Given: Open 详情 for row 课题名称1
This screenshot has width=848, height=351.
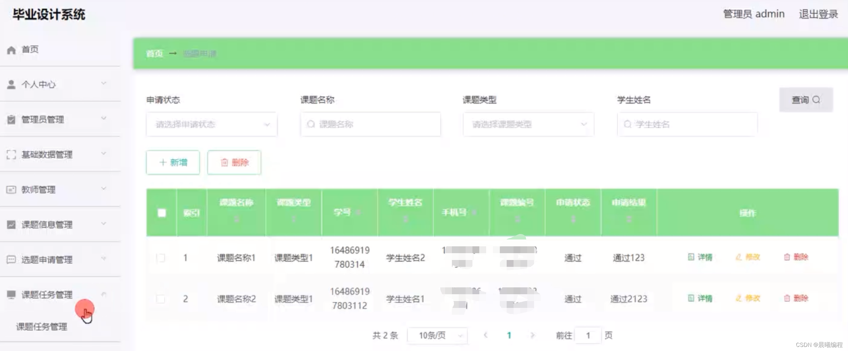Looking at the screenshot, I should (x=700, y=257).
